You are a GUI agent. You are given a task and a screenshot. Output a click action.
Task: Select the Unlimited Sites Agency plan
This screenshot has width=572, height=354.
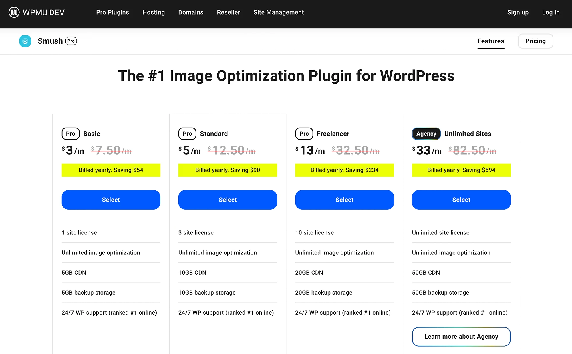pos(461,200)
